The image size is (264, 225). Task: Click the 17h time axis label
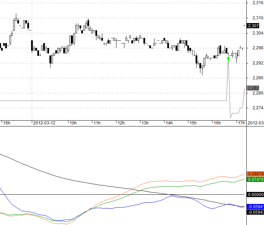pos(241,123)
